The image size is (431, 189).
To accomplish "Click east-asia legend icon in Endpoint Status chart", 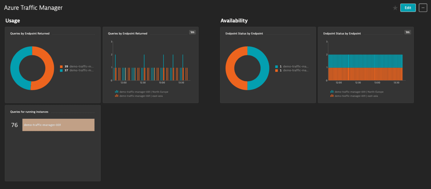I will point(332,96).
